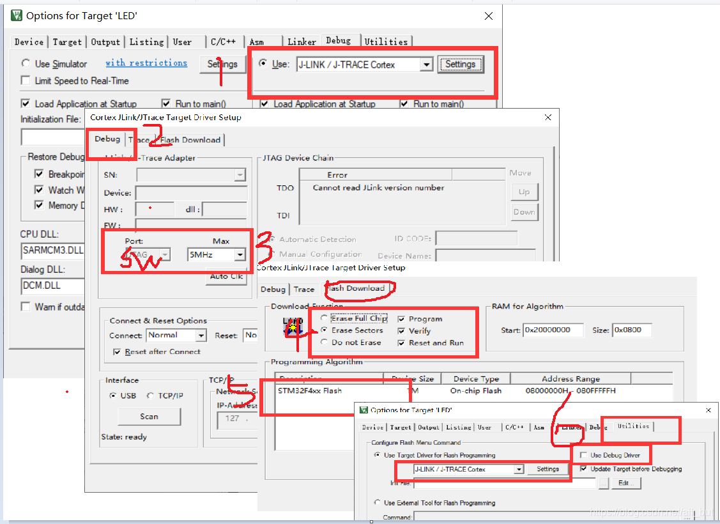Switch to Listing tab in main Options dialog
Screen dimensions: 720x524
[x=146, y=42]
